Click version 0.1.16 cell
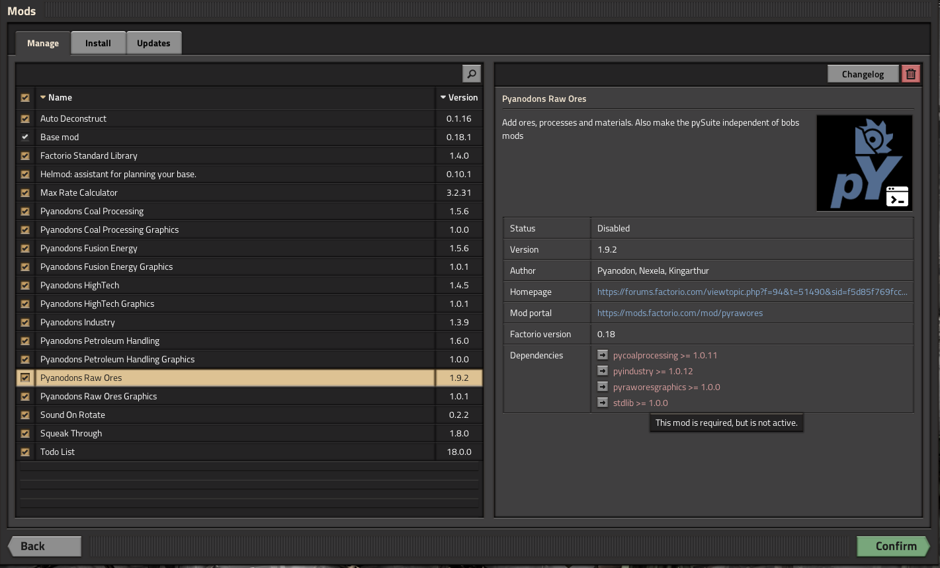940x568 pixels. click(459, 118)
